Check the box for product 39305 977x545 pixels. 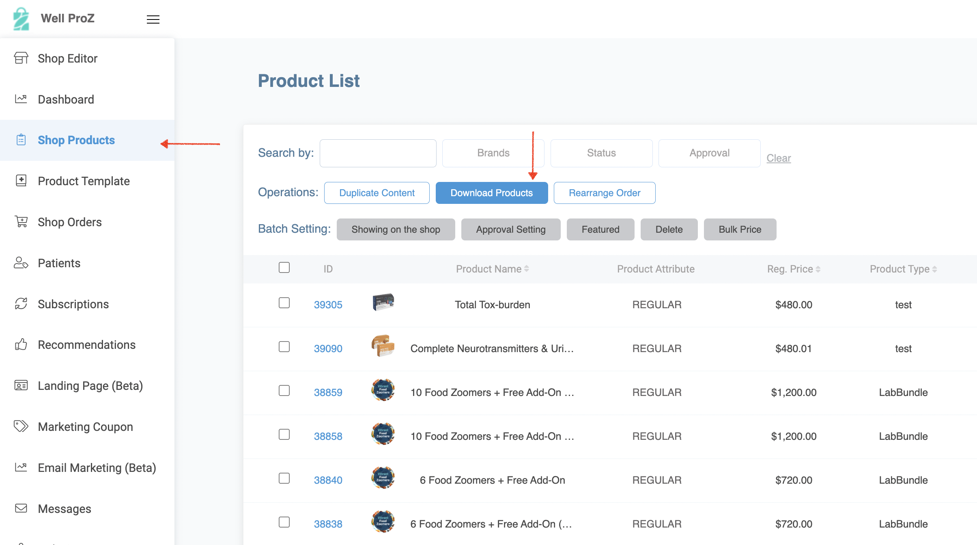(x=284, y=303)
